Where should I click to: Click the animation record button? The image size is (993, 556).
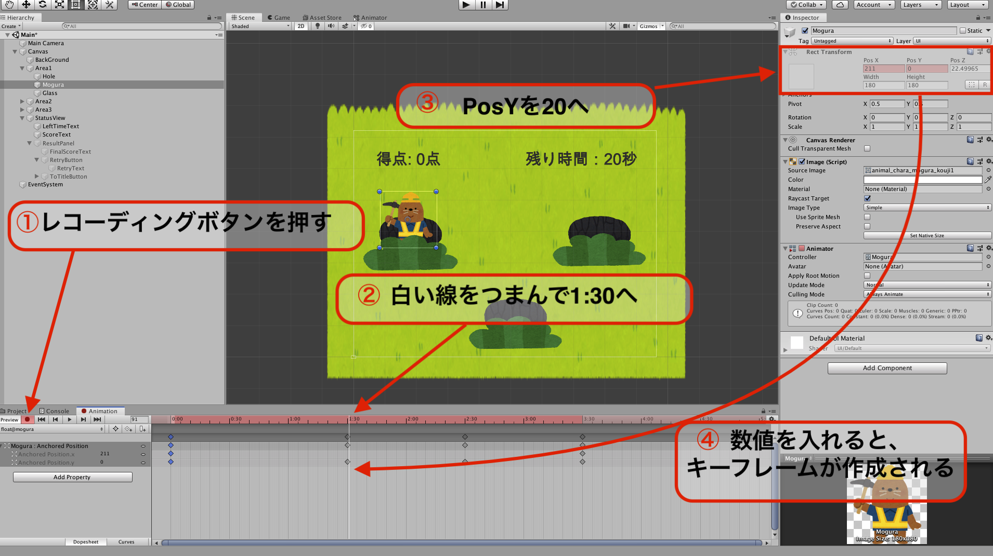(x=28, y=419)
